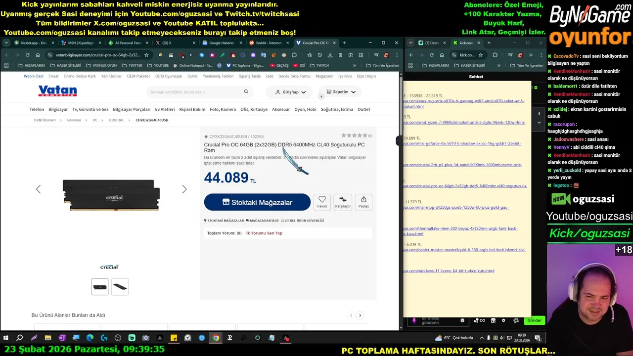Screen dimensions: 633x356
Task: Click Sipariş Takibi in top links
Action: pyautogui.click(x=250, y=76)
